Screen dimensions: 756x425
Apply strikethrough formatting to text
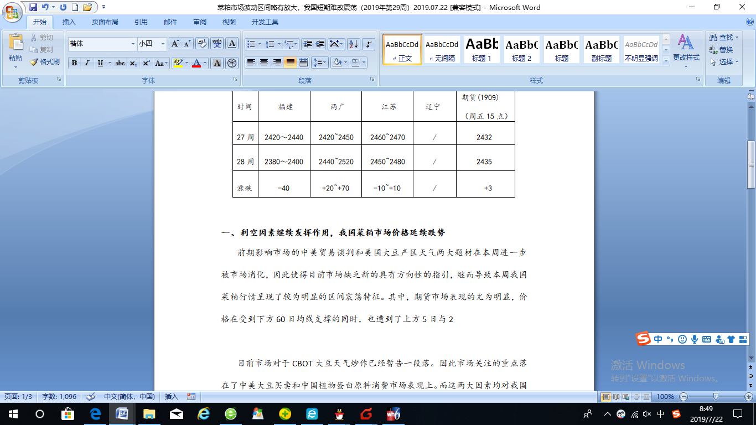pos(120,63)
